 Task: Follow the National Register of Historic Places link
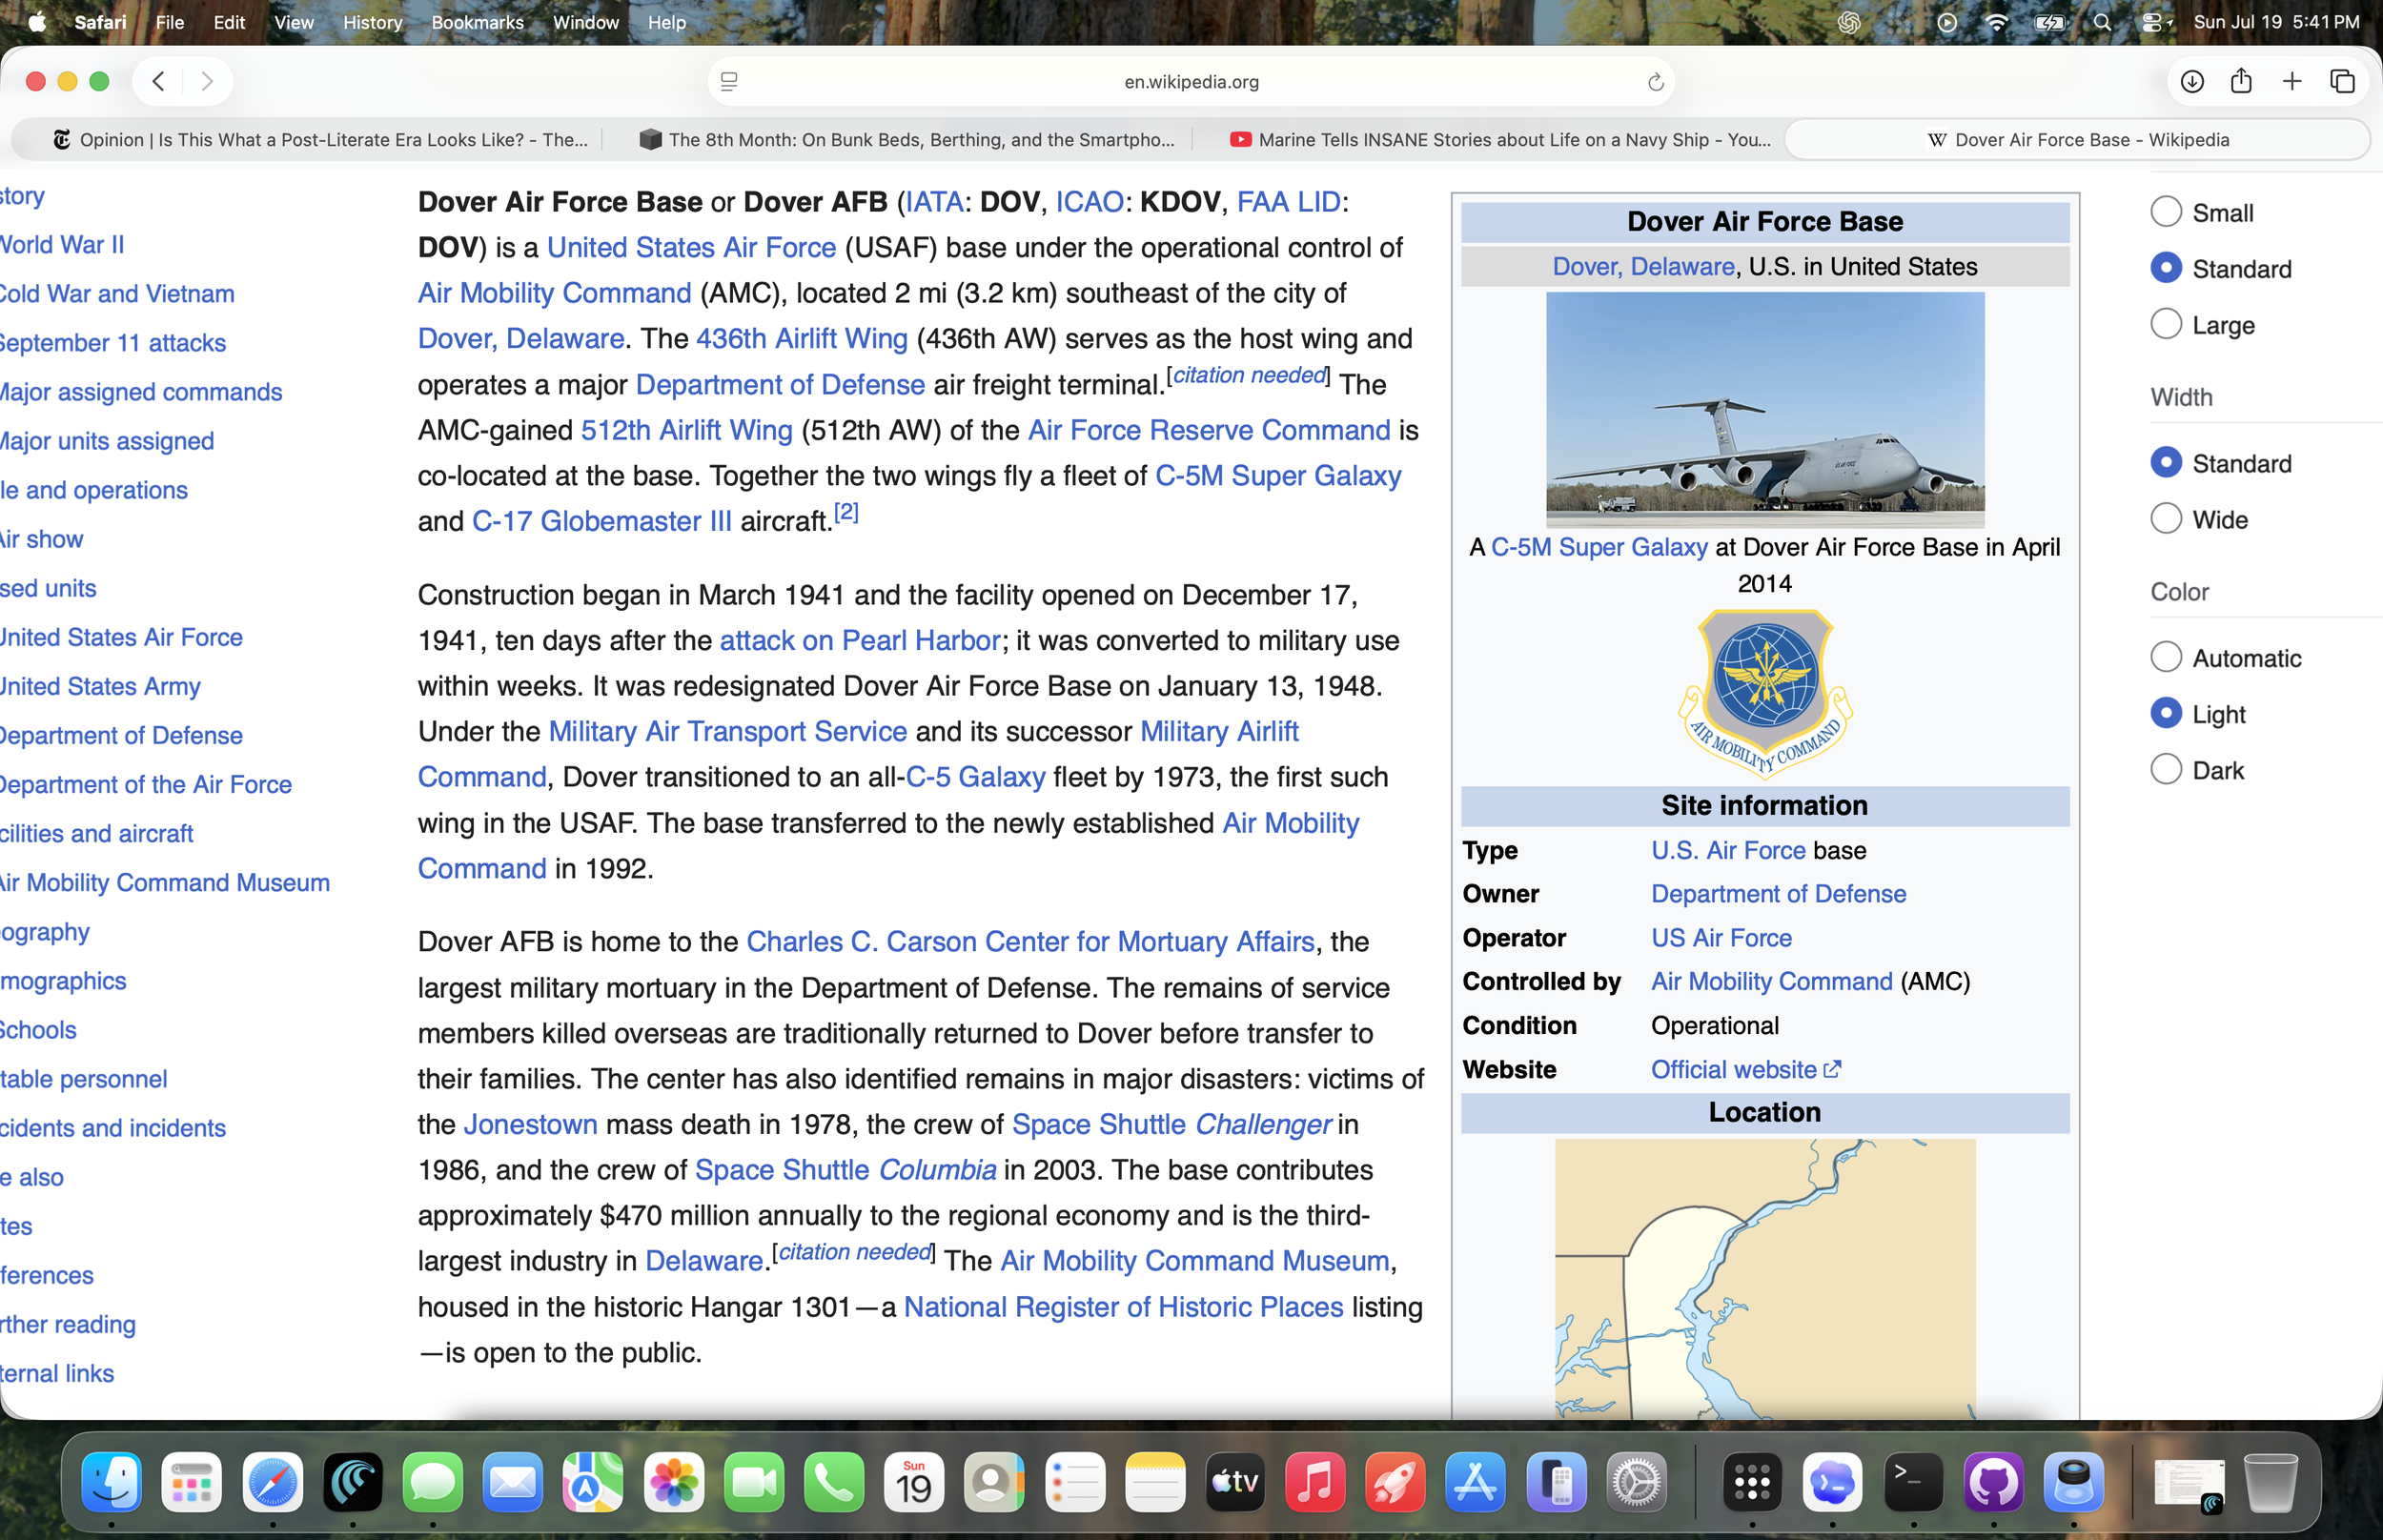point(1123,1308)
